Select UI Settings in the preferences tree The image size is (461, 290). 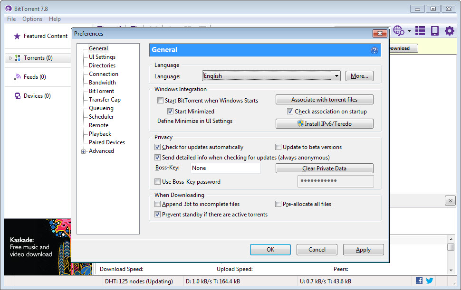102,57
